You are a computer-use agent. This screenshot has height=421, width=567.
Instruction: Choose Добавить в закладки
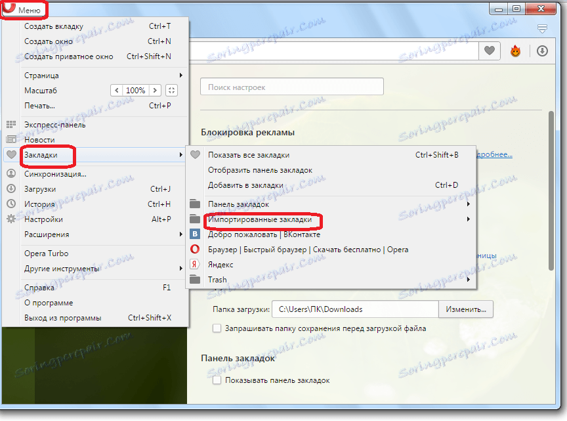click(x=331, y=185)
